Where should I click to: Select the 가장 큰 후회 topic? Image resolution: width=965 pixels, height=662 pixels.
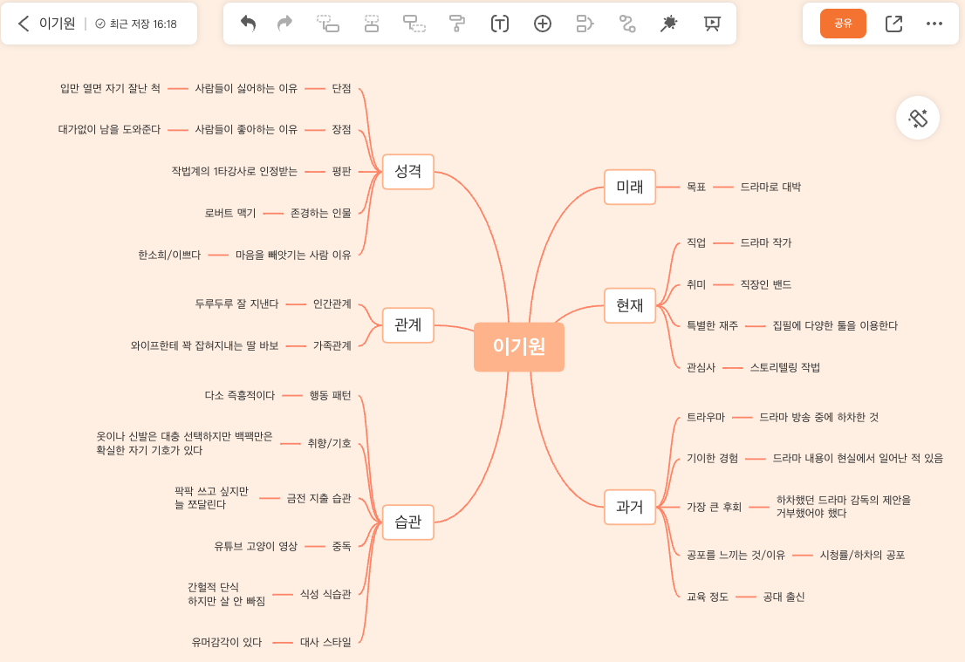click(x=714, y=507)
